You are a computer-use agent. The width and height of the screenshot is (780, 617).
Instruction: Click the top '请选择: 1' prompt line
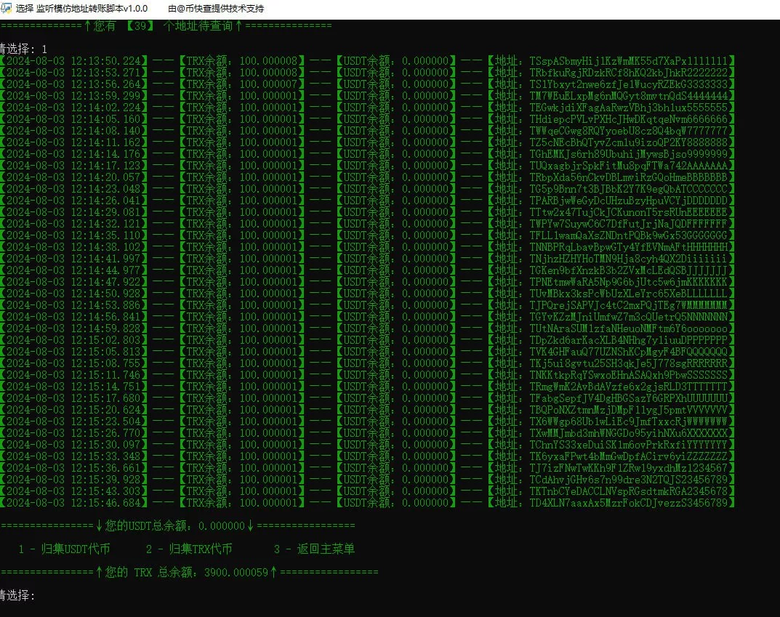(23, 49)
